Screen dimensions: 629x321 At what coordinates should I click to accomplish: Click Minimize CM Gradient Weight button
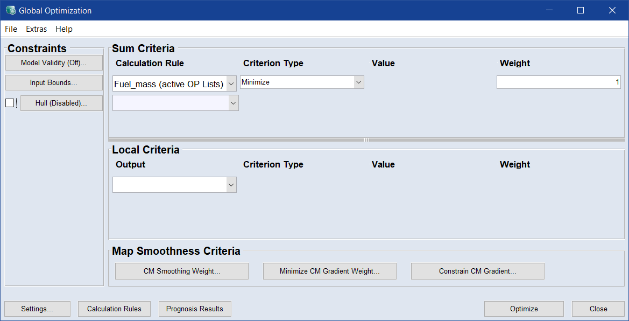[x=329, y=271]
